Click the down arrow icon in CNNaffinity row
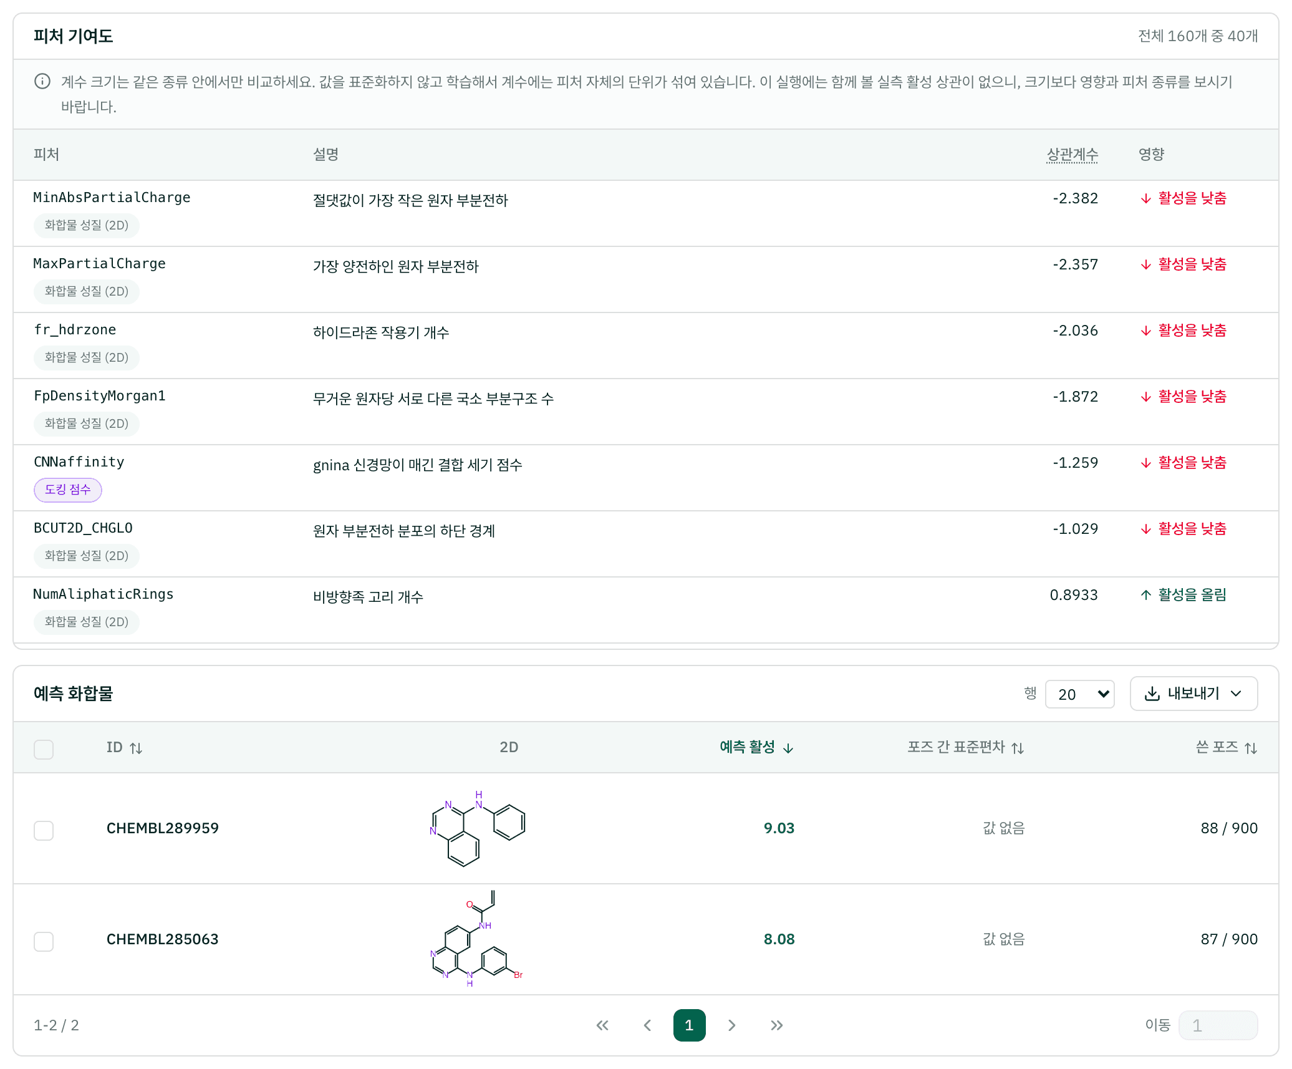This screenshot has height=1069, width=1292. tap(1145, 463)
